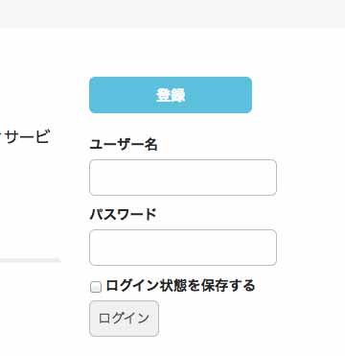The height and width of the screenshot is (356, 345).
Task: Click inside the password entry box
Action: 183,248
